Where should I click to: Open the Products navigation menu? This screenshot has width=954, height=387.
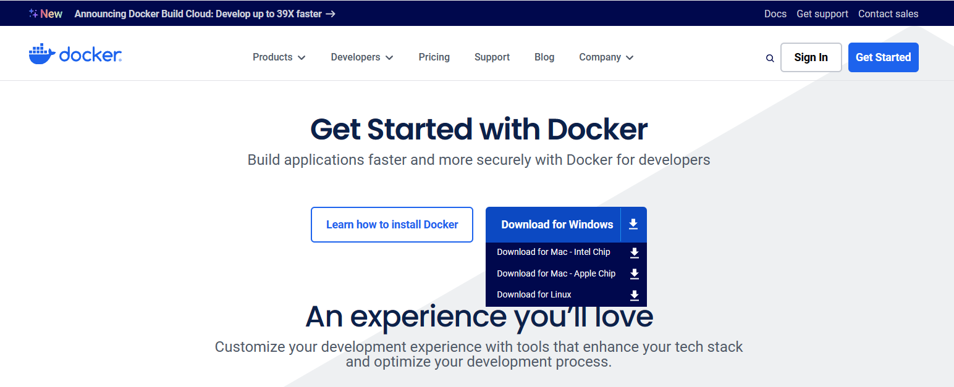pyautogui.click(x=279, y=57)
